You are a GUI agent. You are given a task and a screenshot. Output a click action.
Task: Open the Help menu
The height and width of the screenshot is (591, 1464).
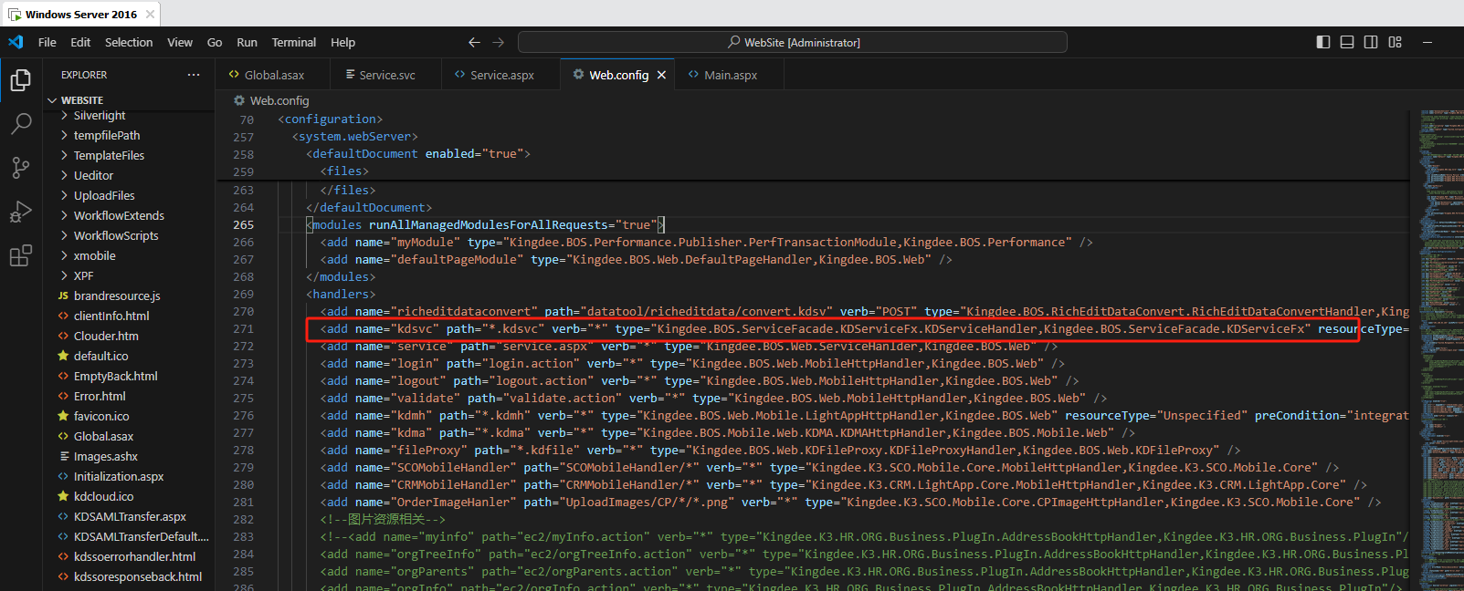click(343, 42)
